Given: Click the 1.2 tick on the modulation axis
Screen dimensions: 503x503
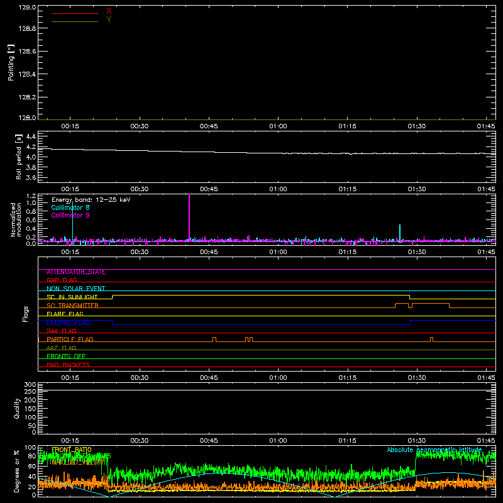Looking at the screenshot, I should 31,196.
